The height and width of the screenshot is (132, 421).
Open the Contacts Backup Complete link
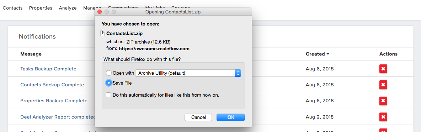pyautogui.click(x=52, y=85)
